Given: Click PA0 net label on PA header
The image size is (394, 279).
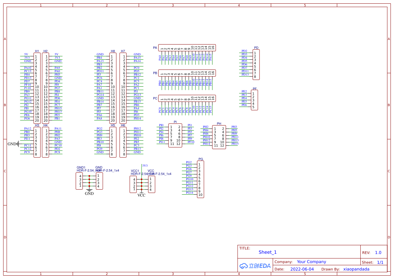Looking at the screenshot, I should pos(160,58).
